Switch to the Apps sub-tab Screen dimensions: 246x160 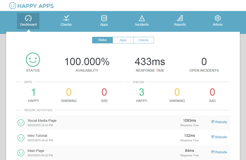[x=123, y=40]
